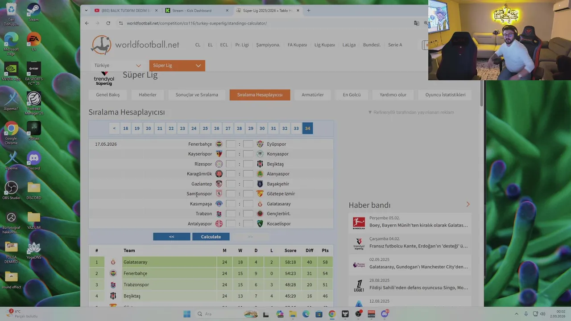
Task: Click the Calculate button
Action: coord(211,237)
